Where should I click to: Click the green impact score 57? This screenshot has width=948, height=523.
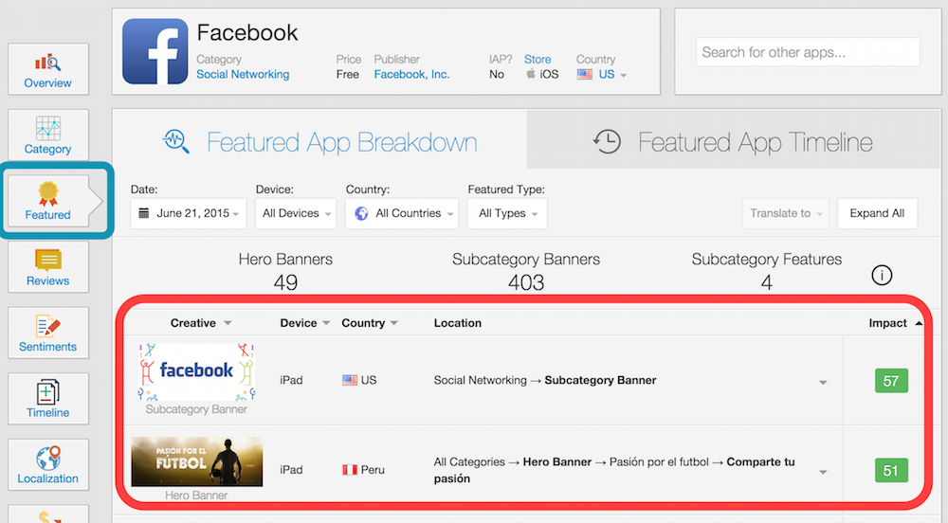pyautogui.click(x=891, y=381)
